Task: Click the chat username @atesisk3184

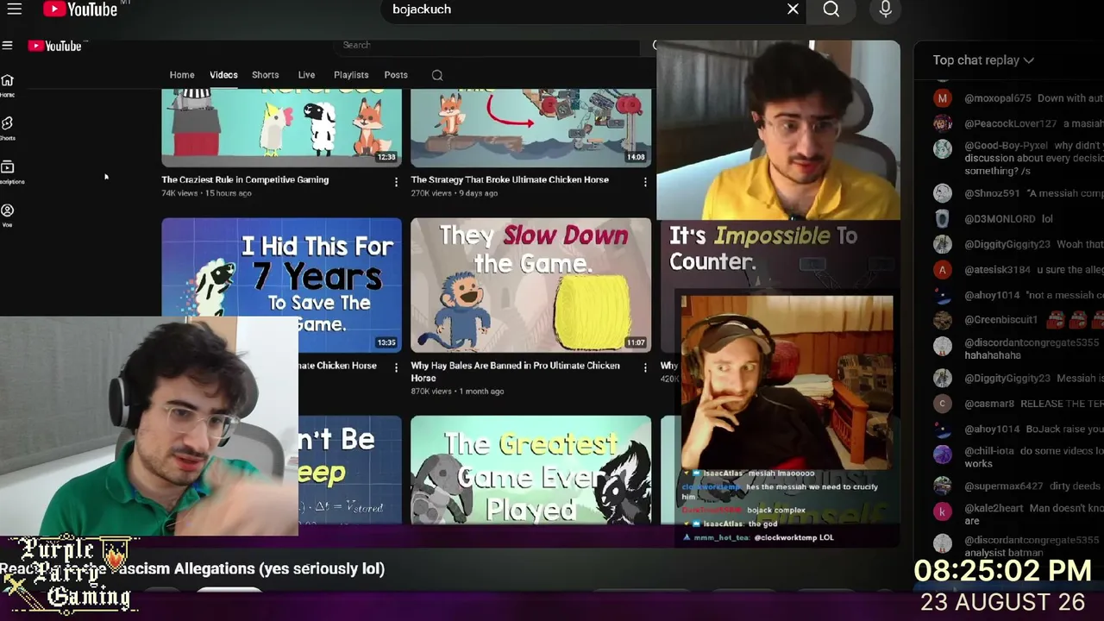Action: (x=997, y=270)
